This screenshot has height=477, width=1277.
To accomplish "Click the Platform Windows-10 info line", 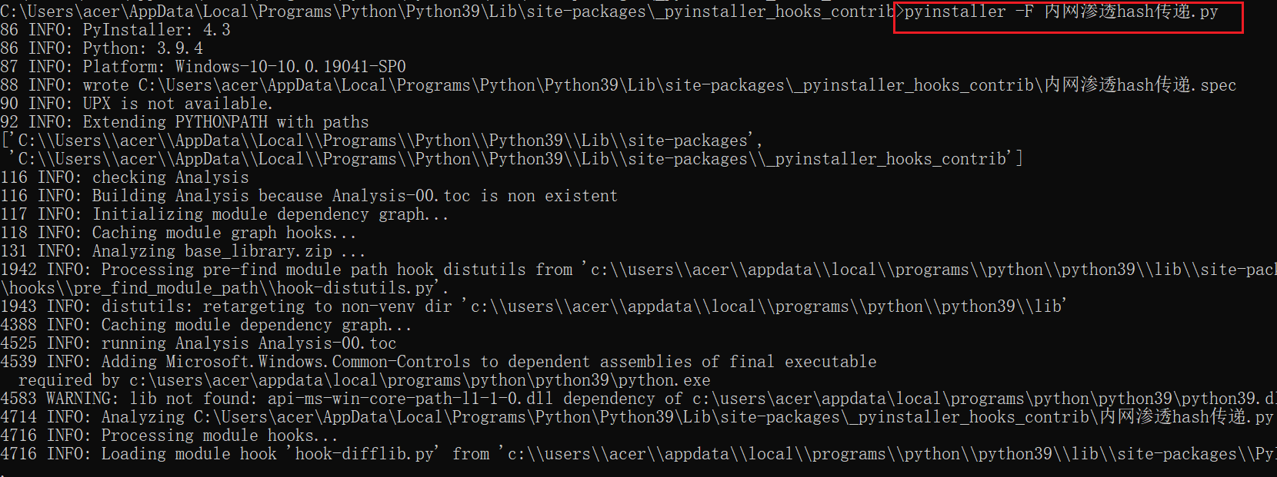I will [x=244, y=67].
